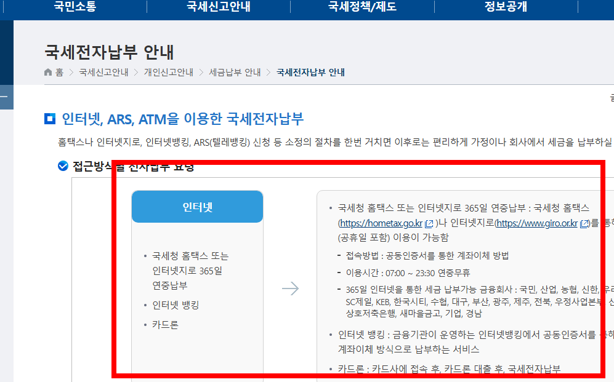This screenshot has height=382, width=614.
Task: Click check icon before 접근방식 heading
Action: coord(63,166)
